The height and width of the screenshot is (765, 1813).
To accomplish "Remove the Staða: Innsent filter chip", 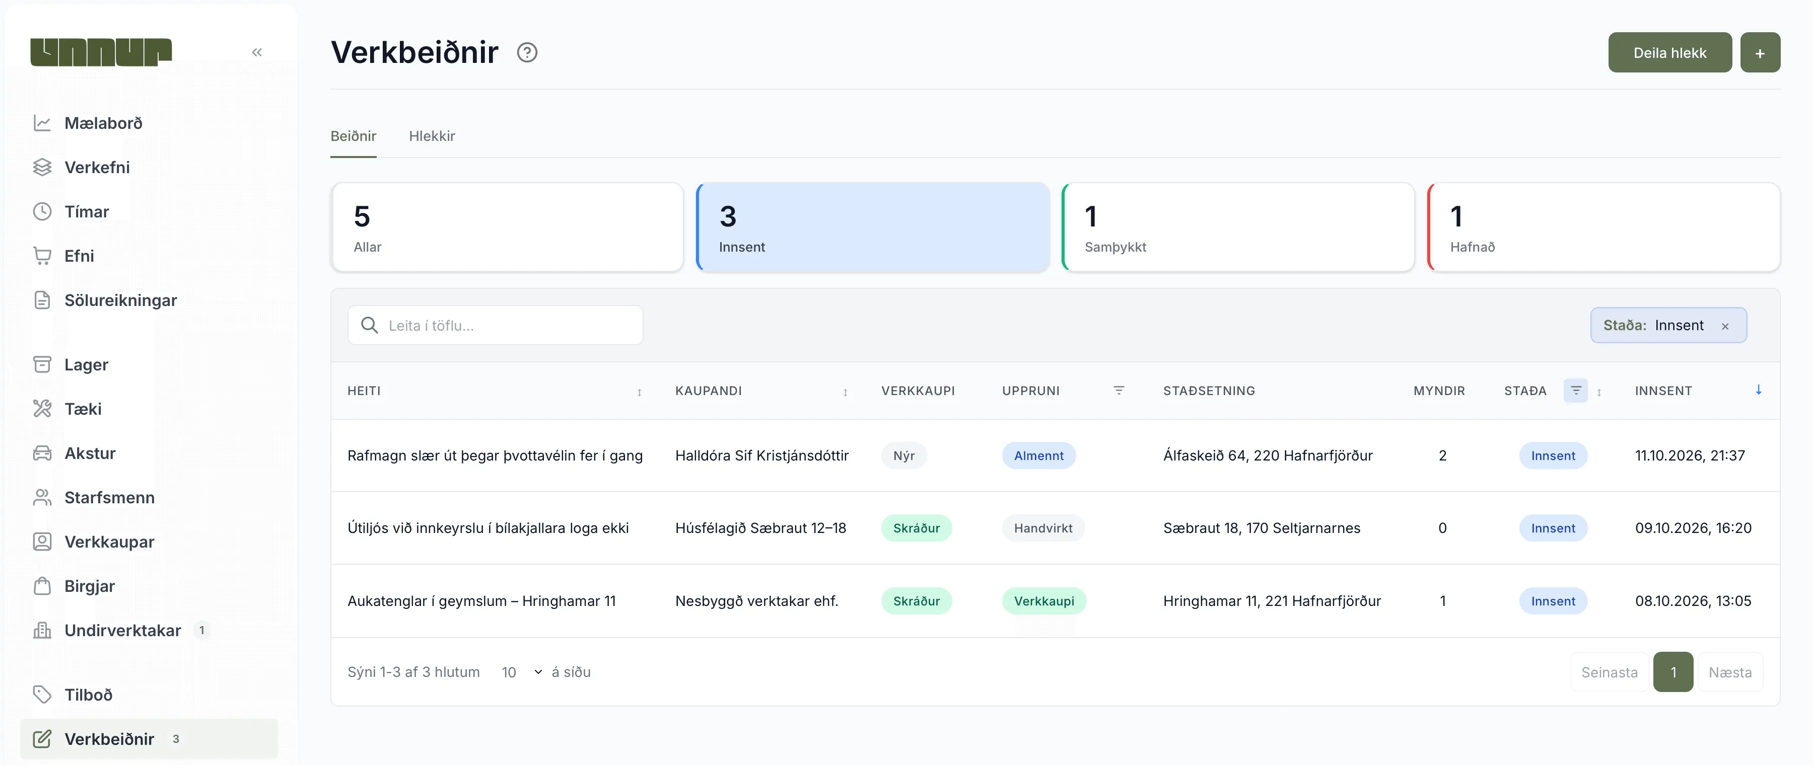I will pos(1725,326).
